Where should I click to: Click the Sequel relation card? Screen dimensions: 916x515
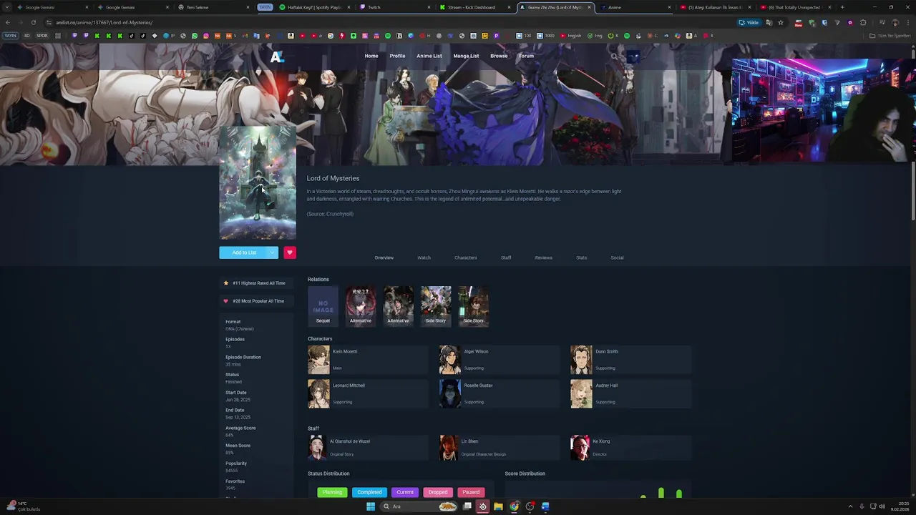tap(323, 305)
